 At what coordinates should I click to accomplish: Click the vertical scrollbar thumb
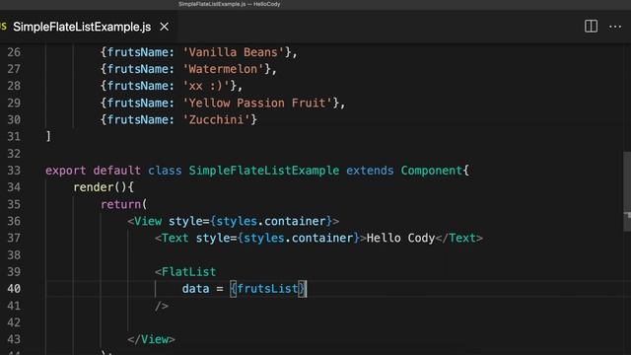click(x=627, y=190)
